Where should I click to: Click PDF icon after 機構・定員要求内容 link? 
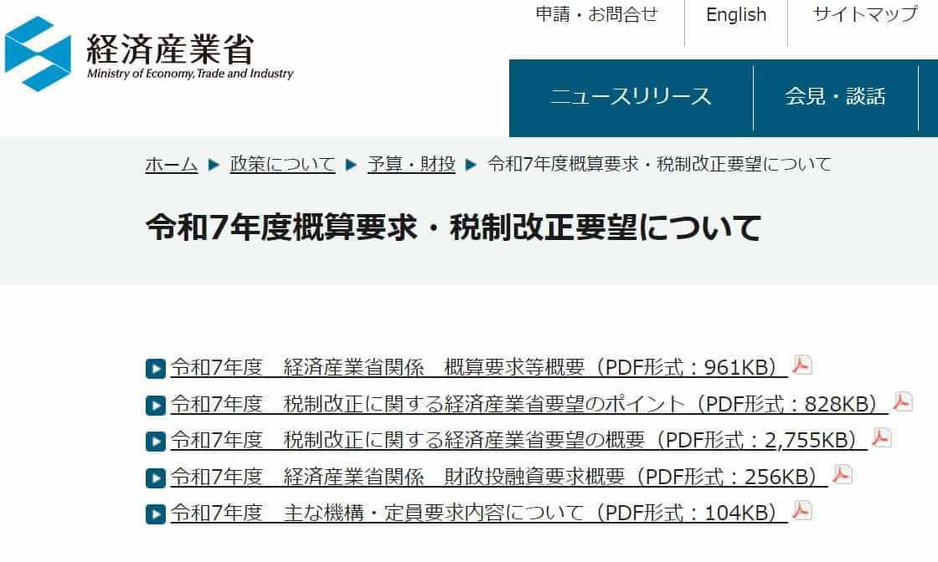(801, 511)
